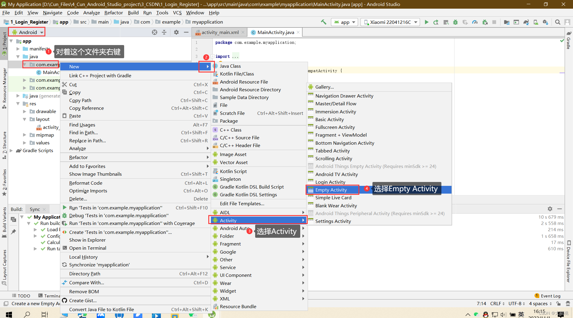The width and height of the screenshot is (573, 318).
Task: Collapse the app module tree node
Action: (11, 41)
